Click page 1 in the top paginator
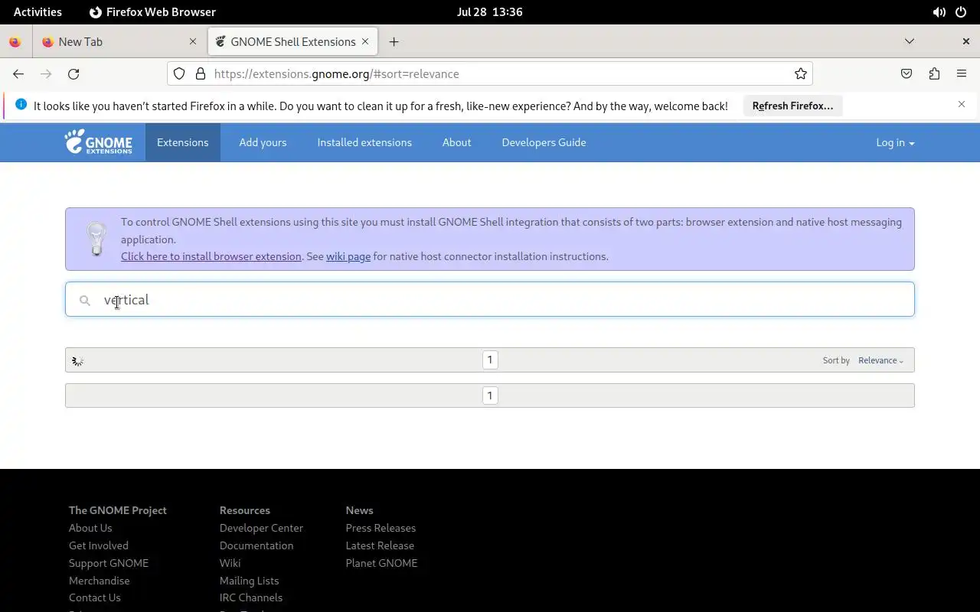980x612 pixels. point(490,360)
